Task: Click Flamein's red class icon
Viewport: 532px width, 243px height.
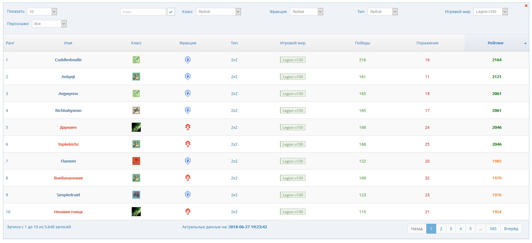Action: click(x=136, y=161)
